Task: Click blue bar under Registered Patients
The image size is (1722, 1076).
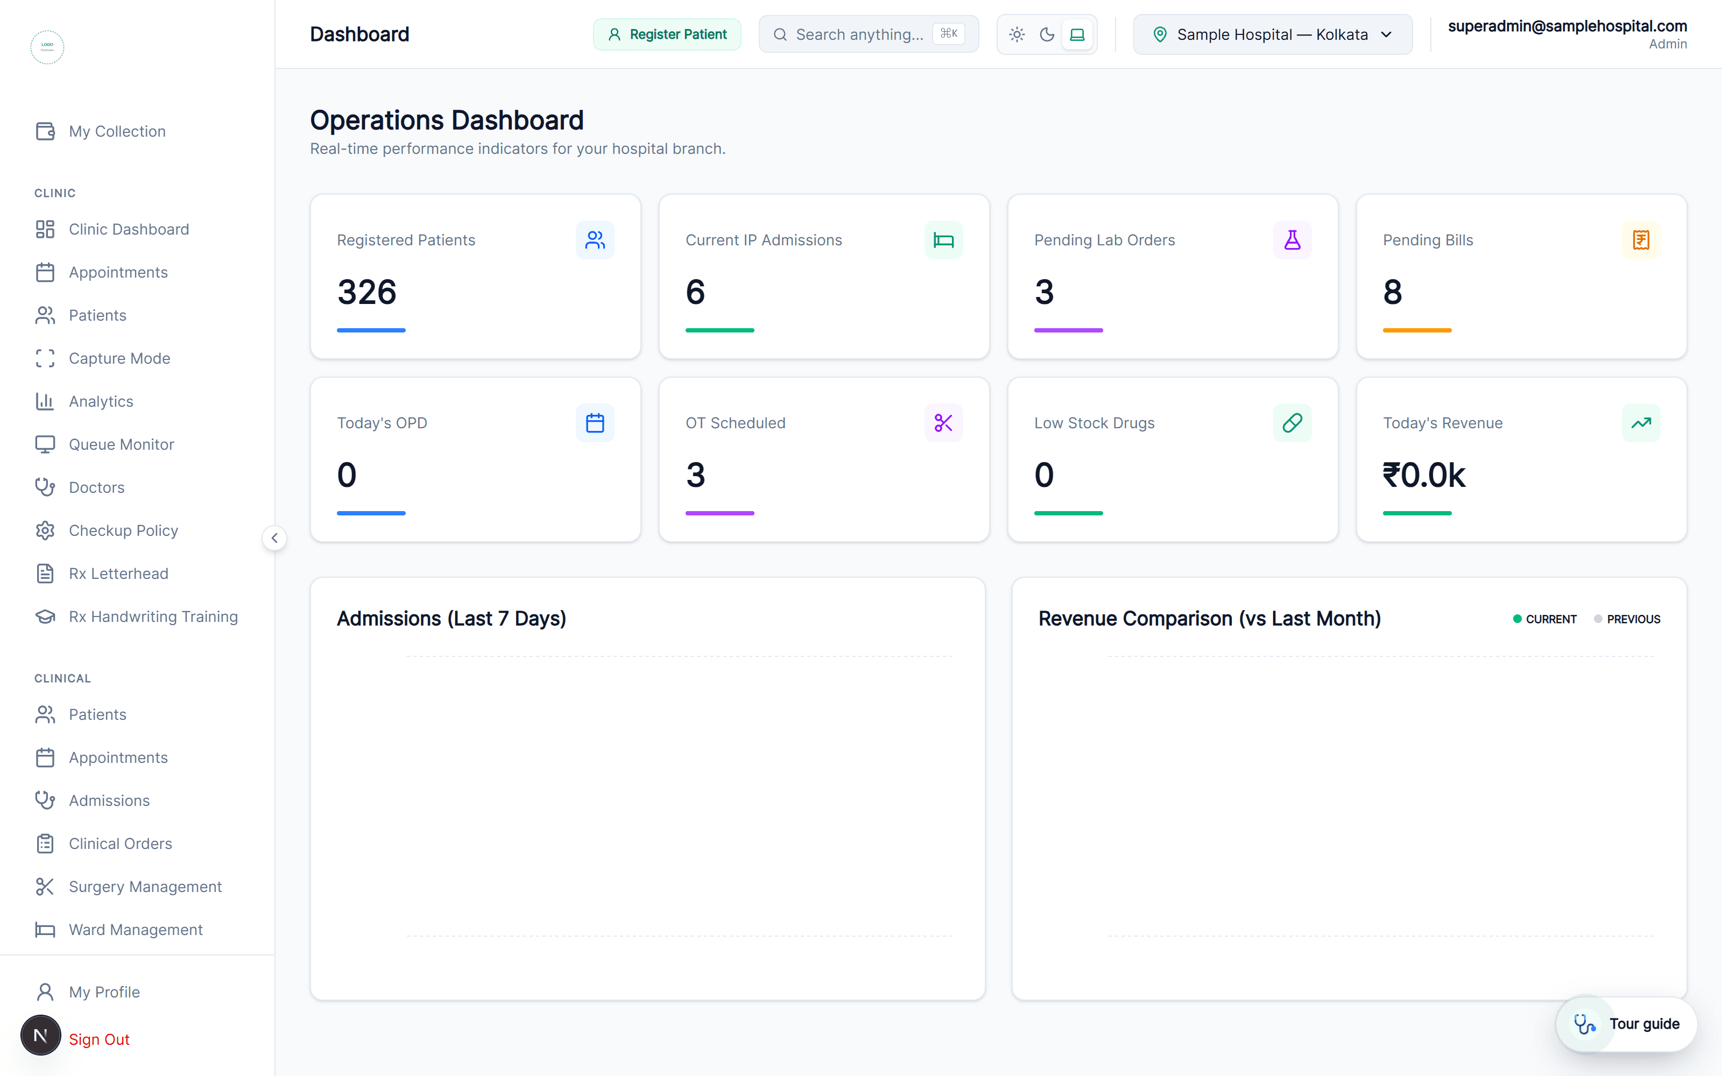Action: tap(371, 330)
